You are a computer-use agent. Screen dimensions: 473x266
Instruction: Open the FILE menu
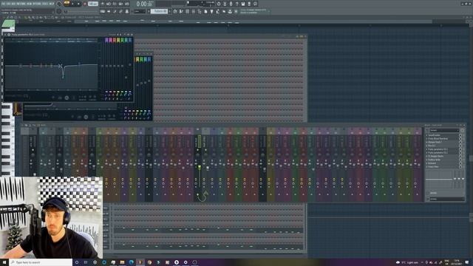[3, 4]
